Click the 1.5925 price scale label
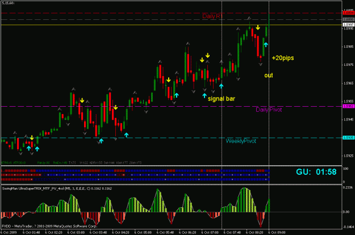Viewport: 355px width, 235px height. [x=349, y=156]
